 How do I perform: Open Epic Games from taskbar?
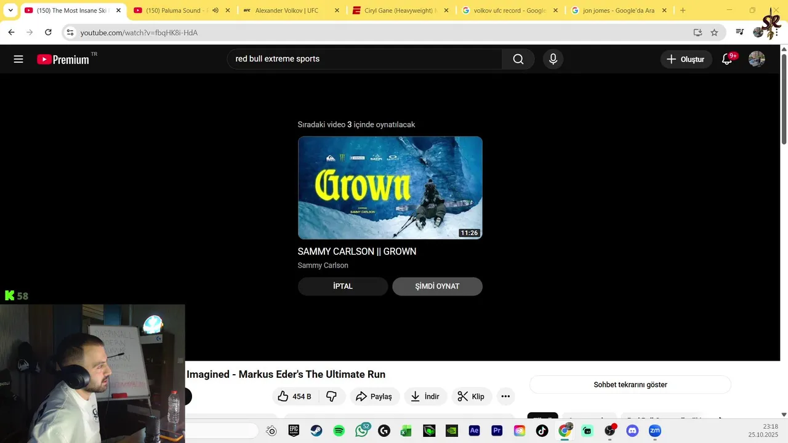click(x=294, y=431)
